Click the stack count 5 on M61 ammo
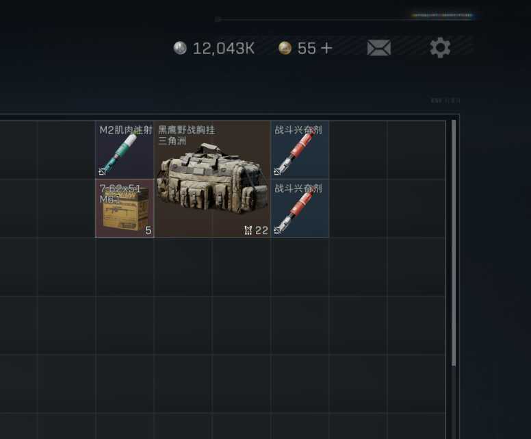Screen dimensions: 531x439 [x=148, y=231]
